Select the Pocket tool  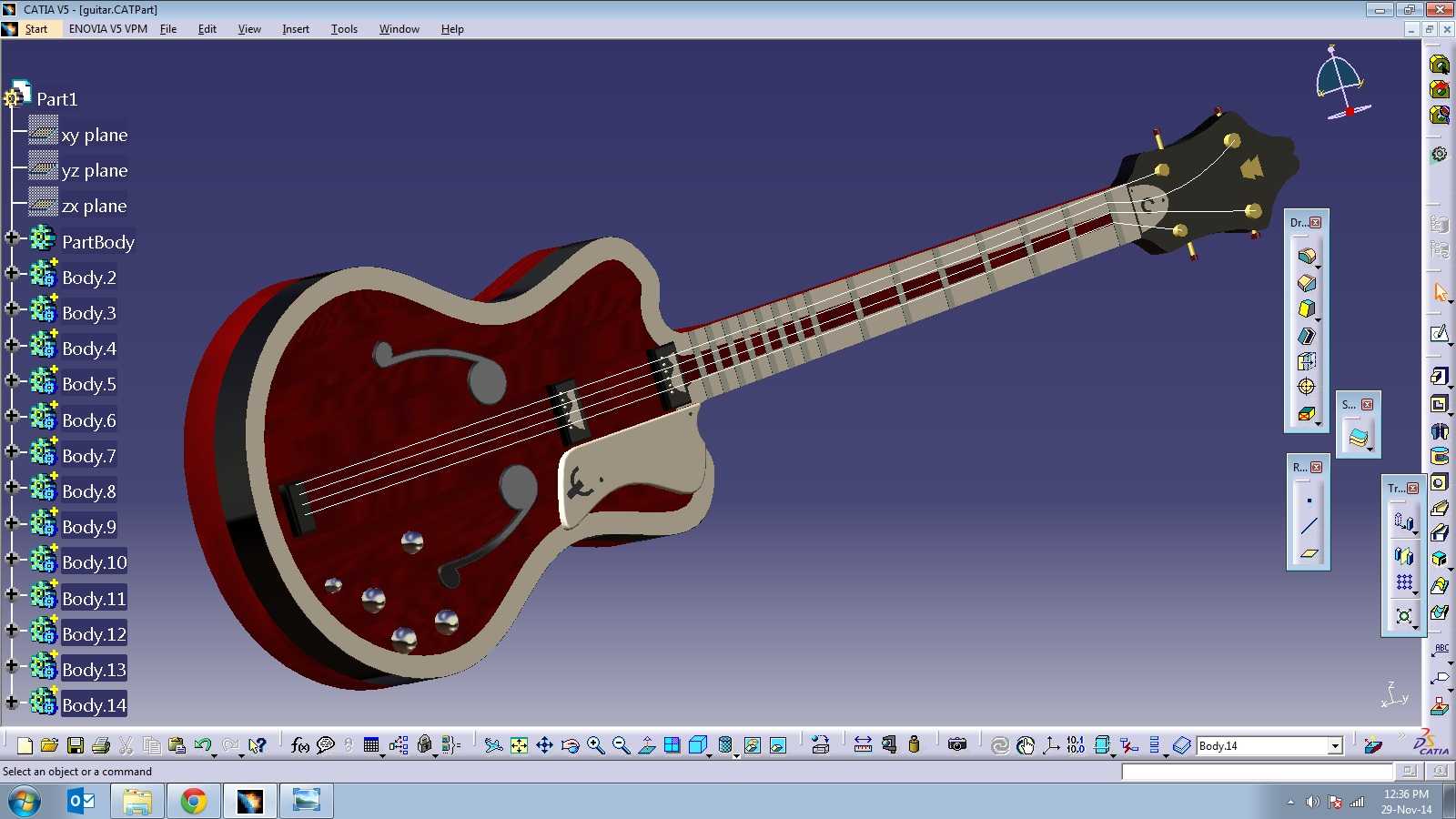pos(1439,403)
